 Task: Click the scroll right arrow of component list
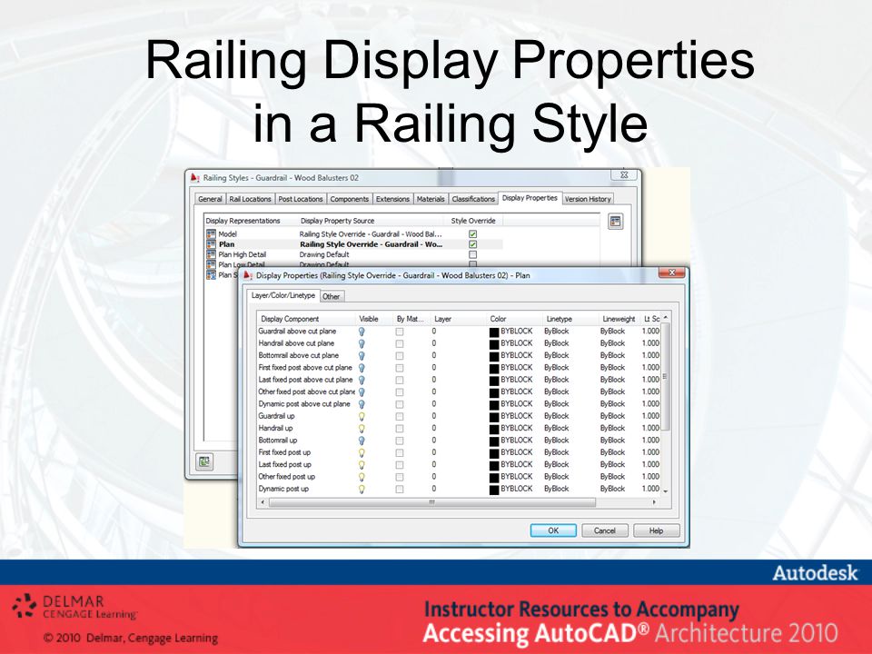click(x=655, y=502)
